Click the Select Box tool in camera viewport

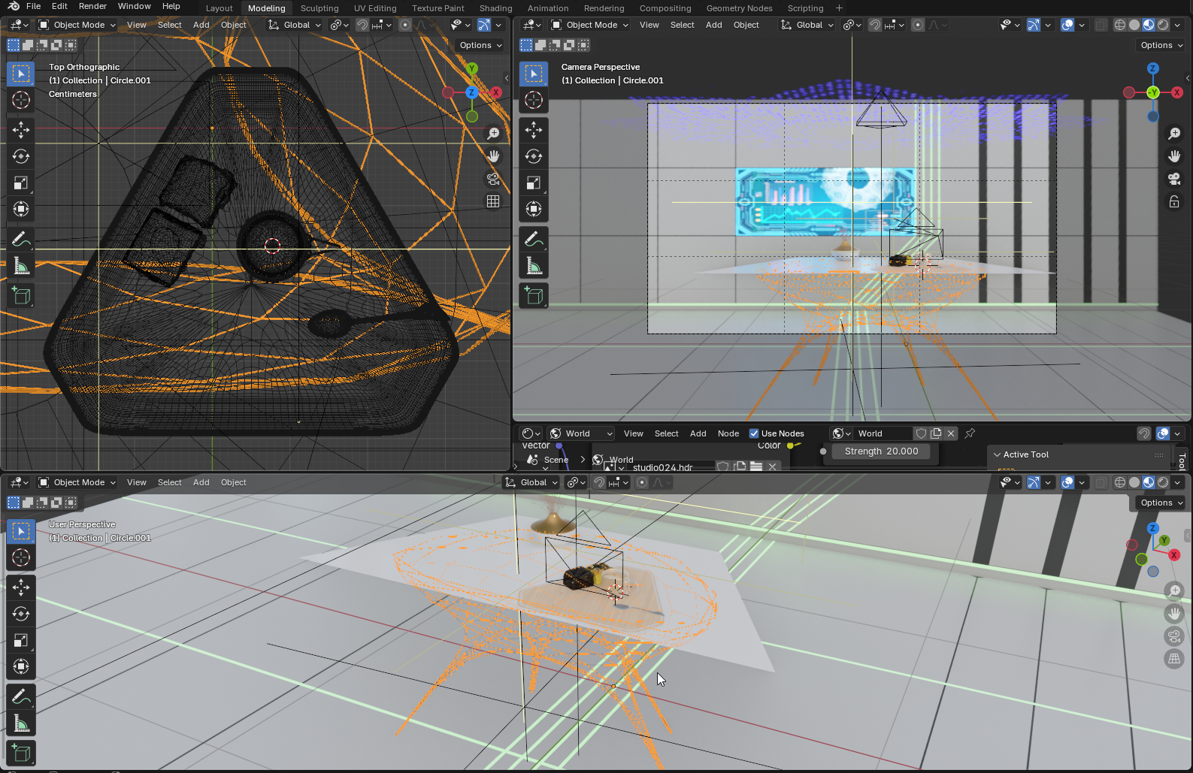click(x=534, y=74)
